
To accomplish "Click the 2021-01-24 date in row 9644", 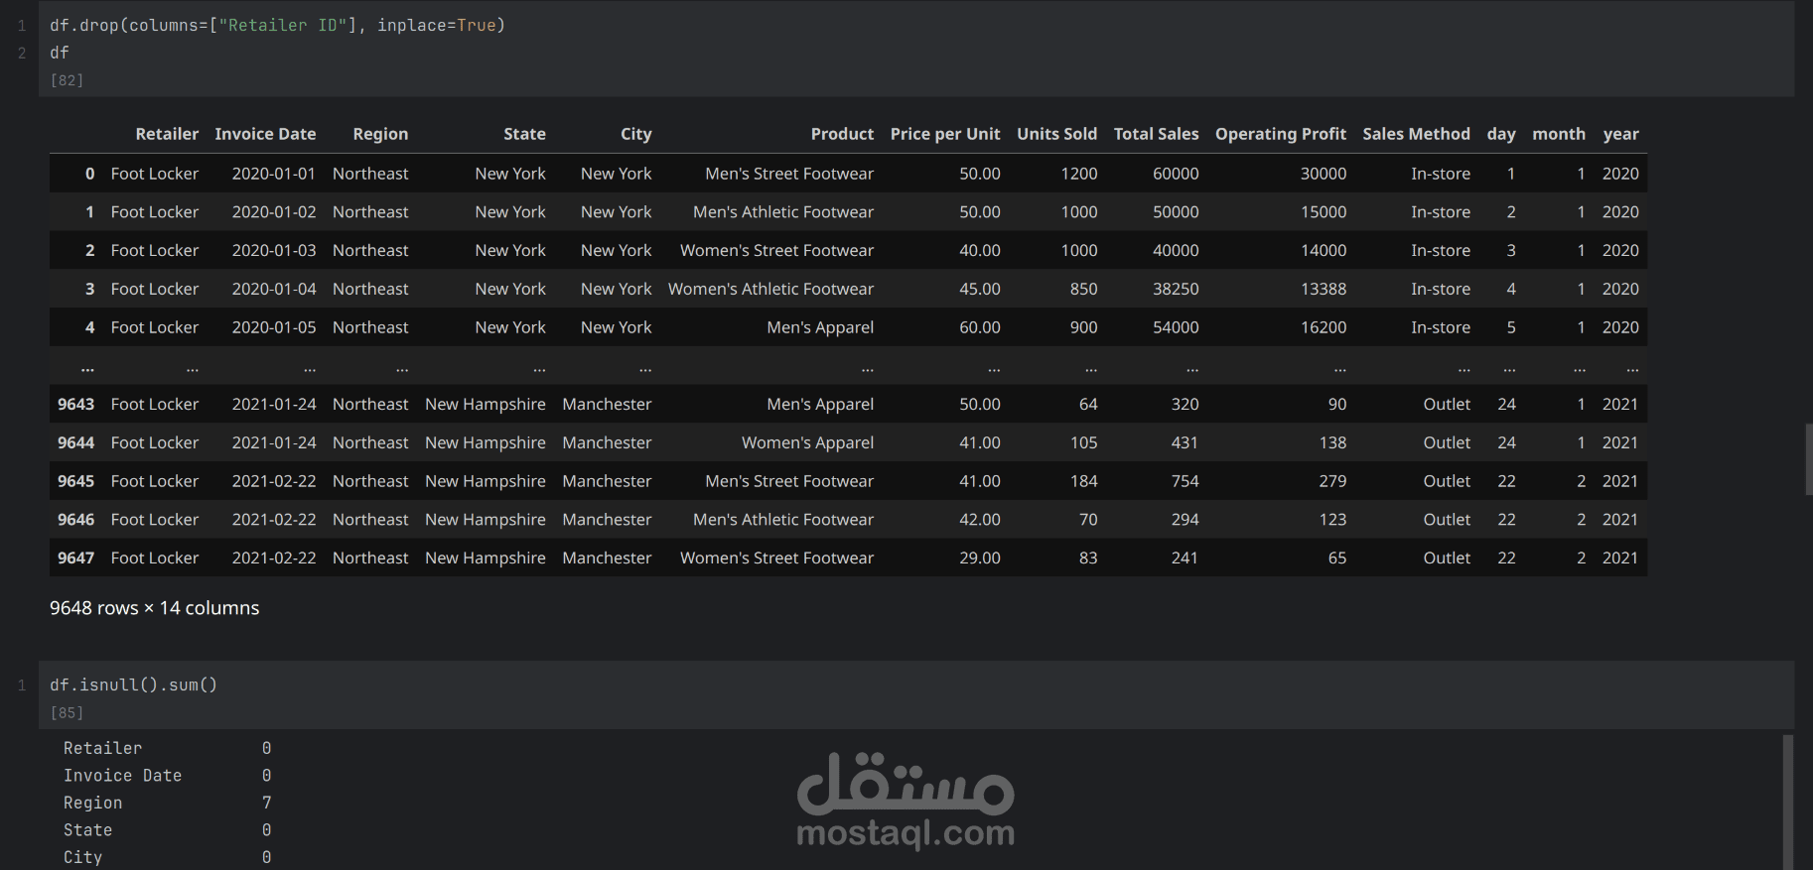I will tap(274, 442).
